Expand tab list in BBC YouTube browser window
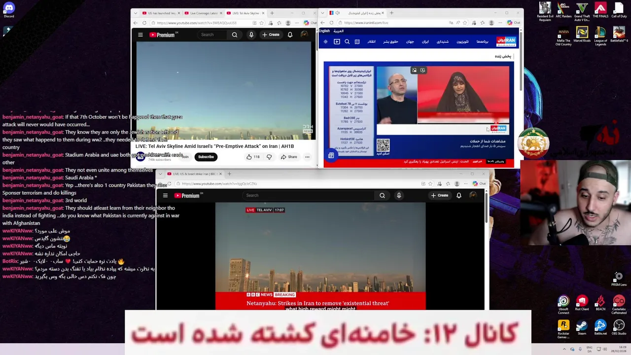 click(x=160, y=174)
